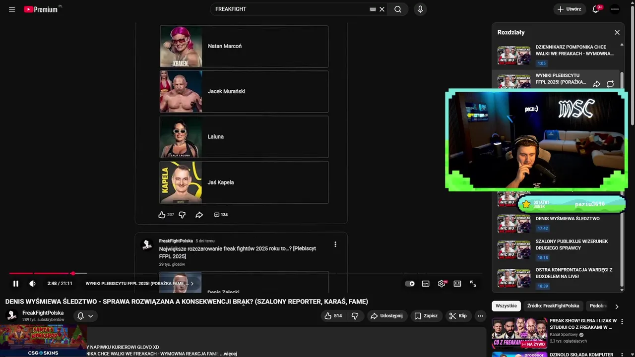Jump to 18:39 chapter timestamp
635x357 pixels.
[x=543, y=286]
